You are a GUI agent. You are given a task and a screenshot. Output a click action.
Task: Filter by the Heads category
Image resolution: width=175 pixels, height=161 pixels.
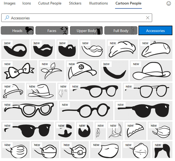pyautogui.click(x=17, y=30)
